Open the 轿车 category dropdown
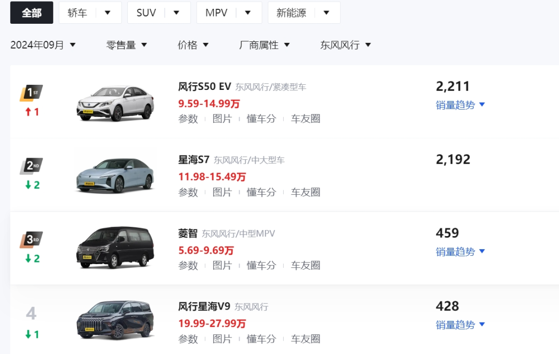The height and width of the screenshot is (354, 559). 90,12
